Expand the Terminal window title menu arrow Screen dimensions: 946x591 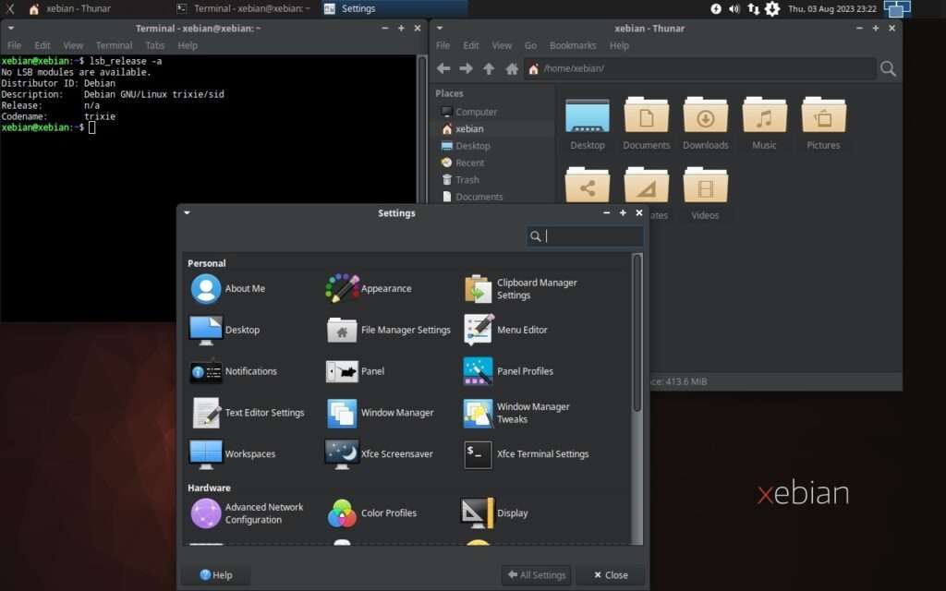tap(10, 29)
